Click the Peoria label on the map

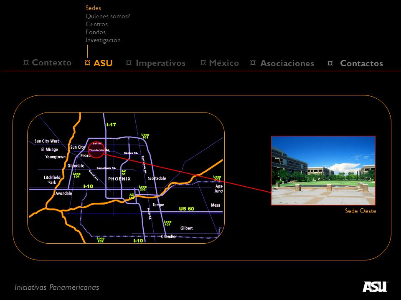coord(86,155)
